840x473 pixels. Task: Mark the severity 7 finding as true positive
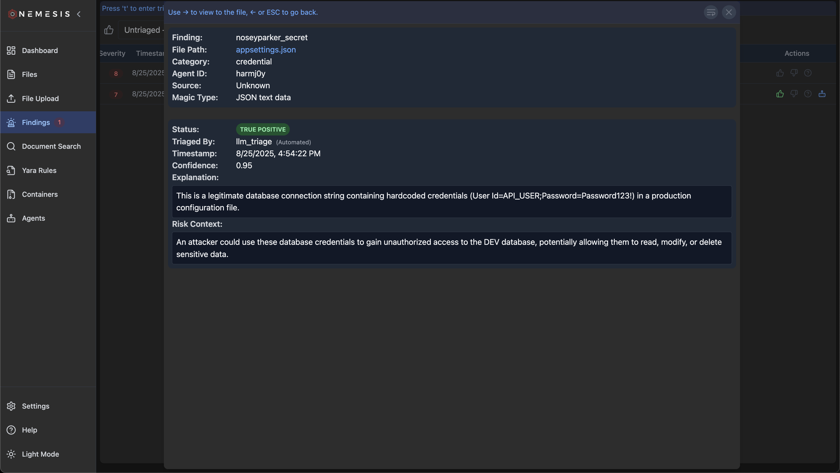(780, 94)
